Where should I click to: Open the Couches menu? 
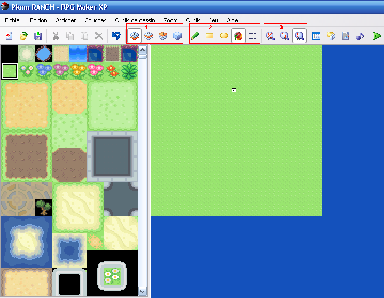coord(96,20)
